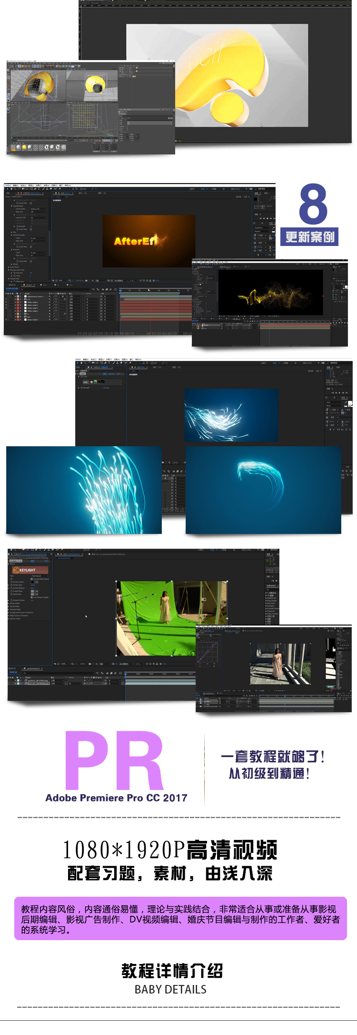357x1035 pixels.
Task: Select the Selection tool in the AfterEffect text project toolbar
Action: [7, 189]
